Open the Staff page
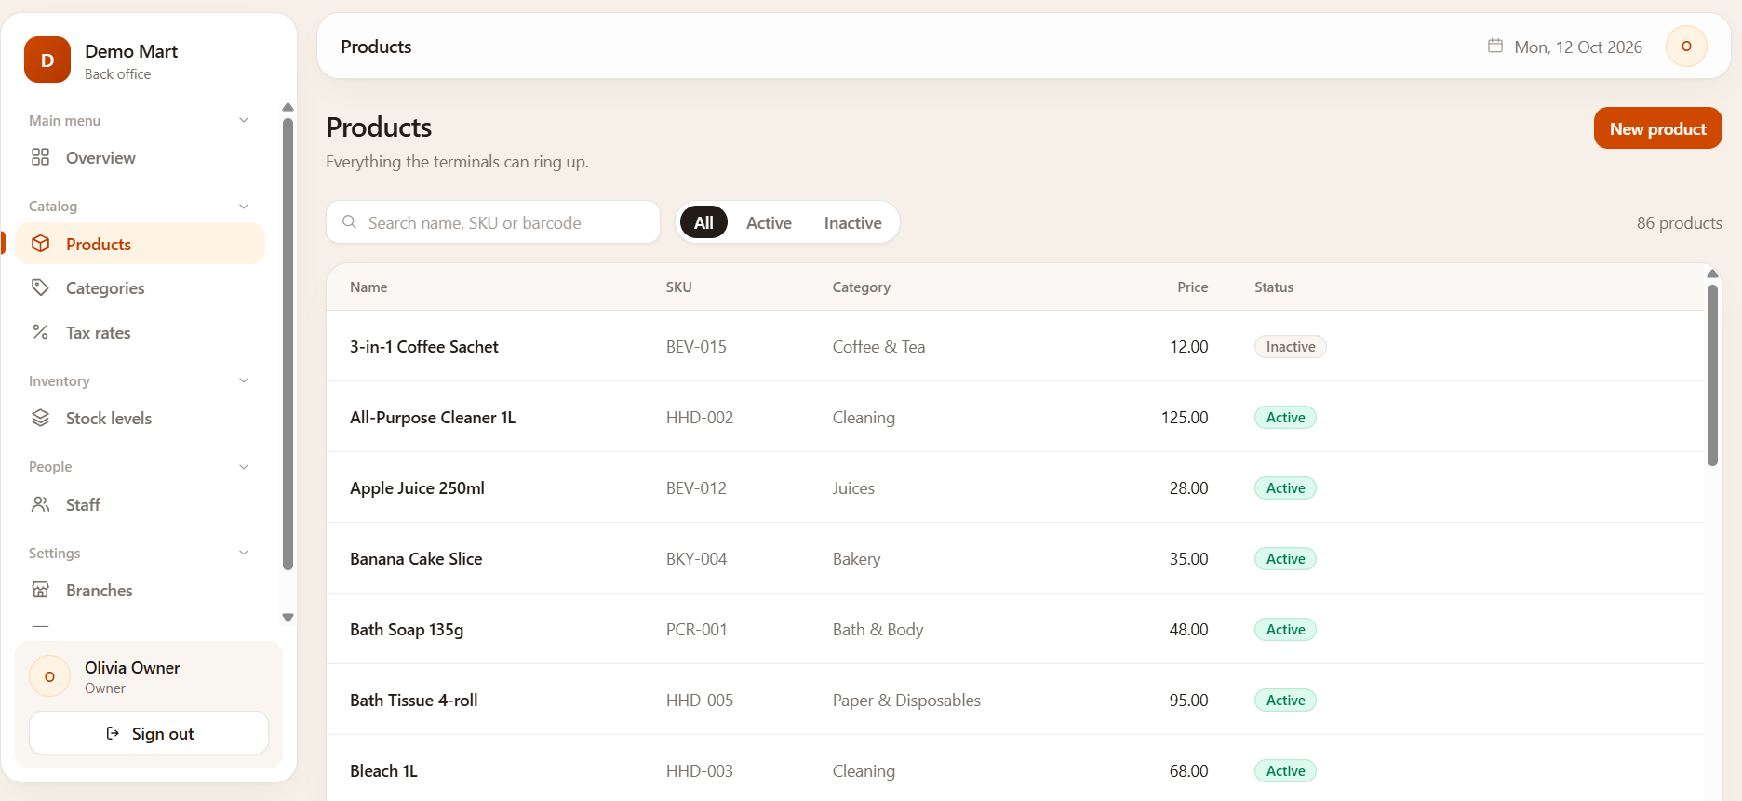1742x801 pixels. pos(141,504)
